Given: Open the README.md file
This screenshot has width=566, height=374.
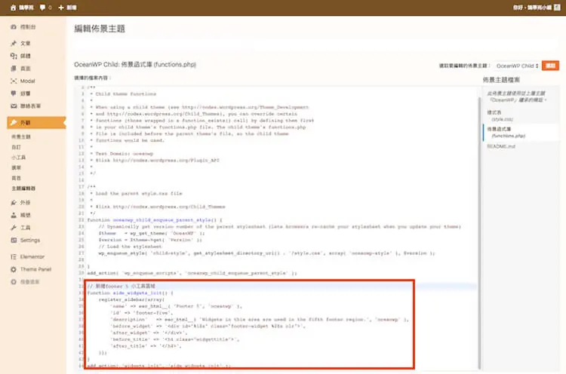Looking at the screenshot, I should coord(501,146).
